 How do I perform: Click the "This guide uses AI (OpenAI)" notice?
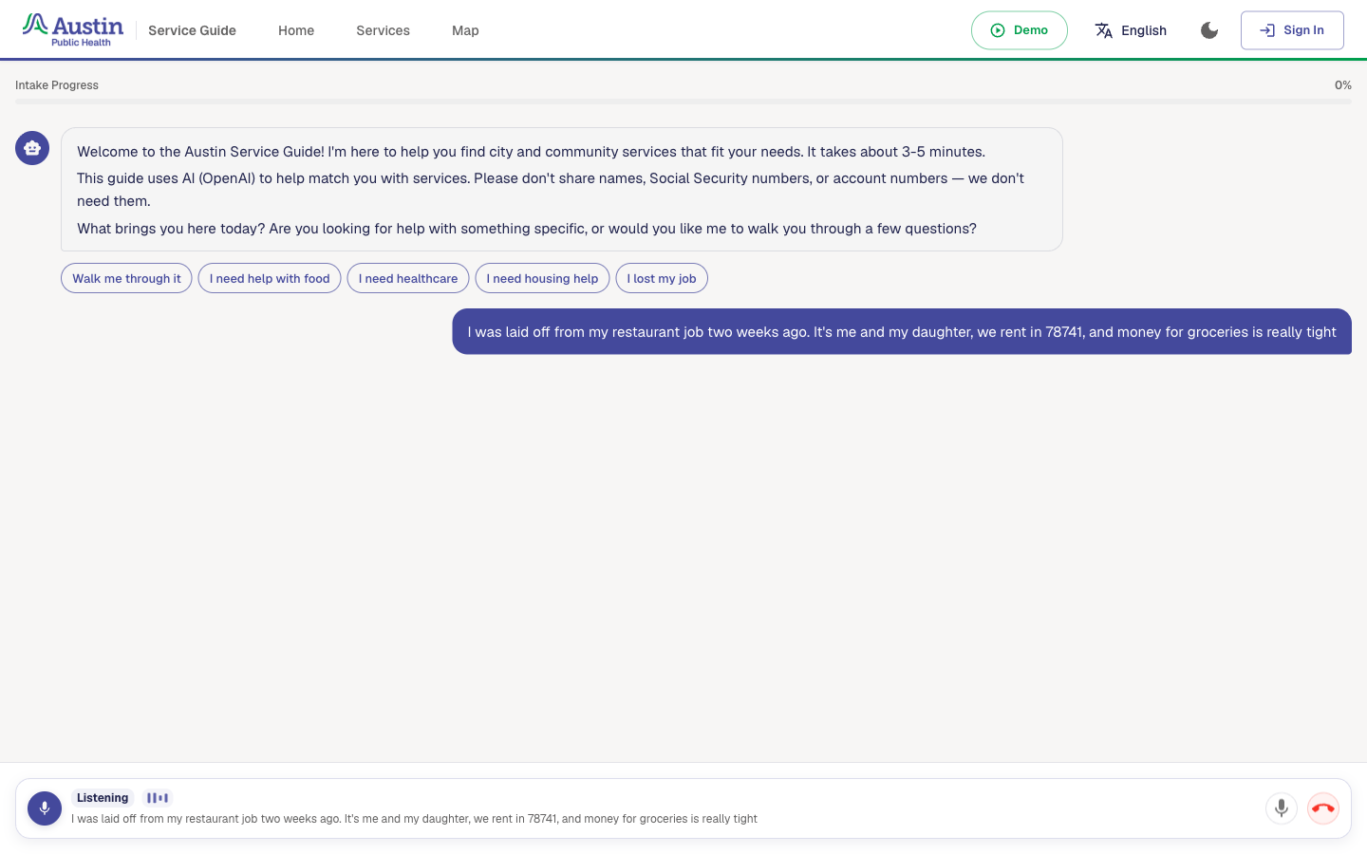[551, 190]
